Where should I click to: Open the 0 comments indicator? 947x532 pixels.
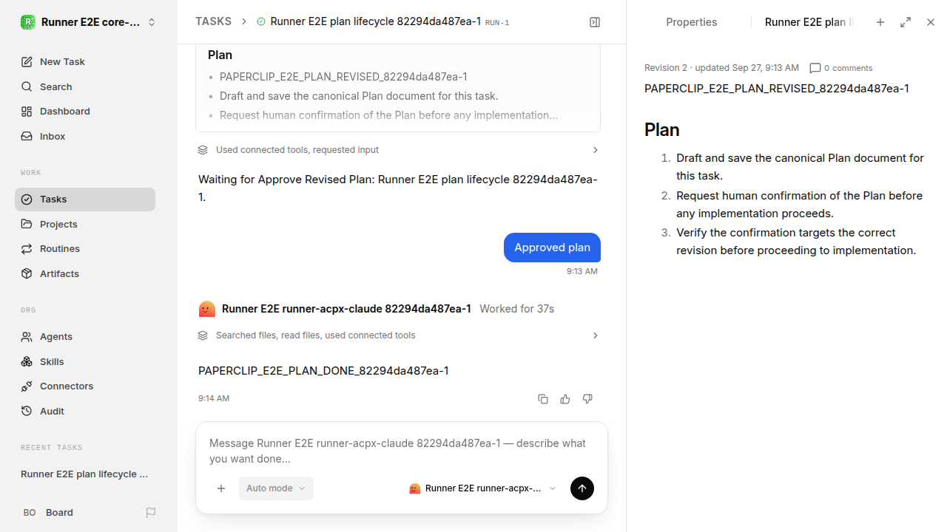click(x=841, y=68)
